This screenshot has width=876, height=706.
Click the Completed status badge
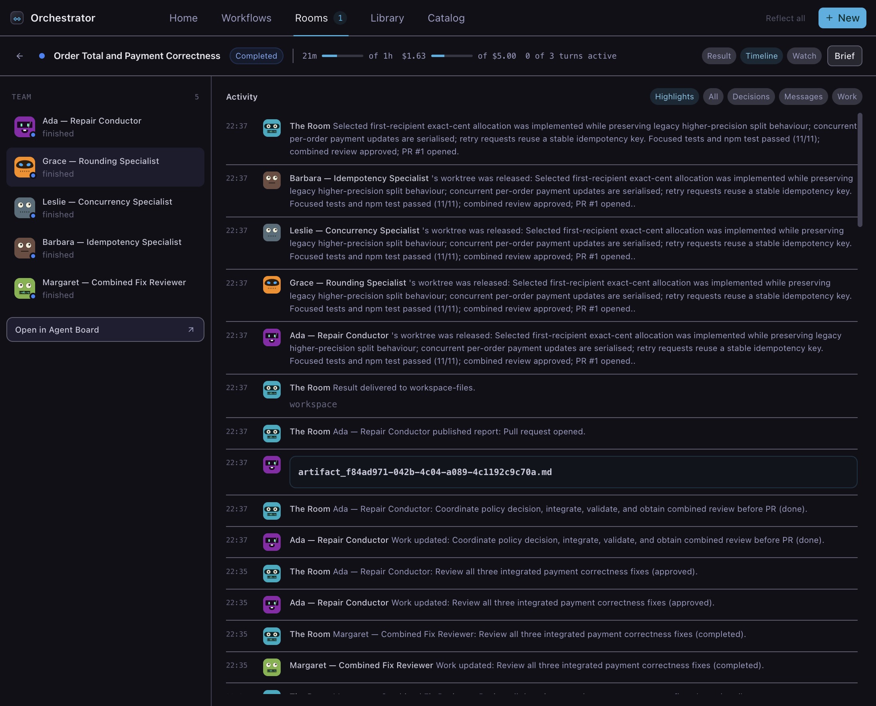pos(256,56)
